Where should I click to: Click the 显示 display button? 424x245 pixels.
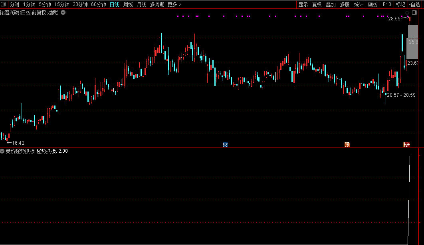pos(303,4)
